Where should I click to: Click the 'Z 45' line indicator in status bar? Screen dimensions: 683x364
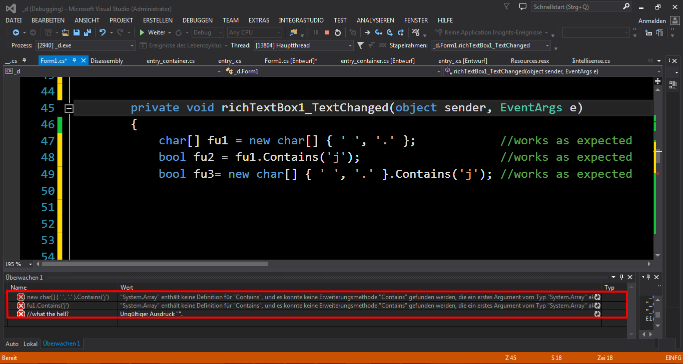[511, 358]
